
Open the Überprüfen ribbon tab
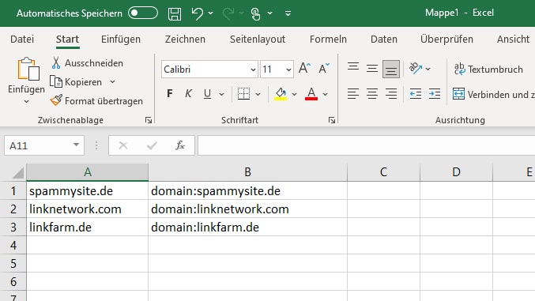pyautogui.click(x=446, y=40)
